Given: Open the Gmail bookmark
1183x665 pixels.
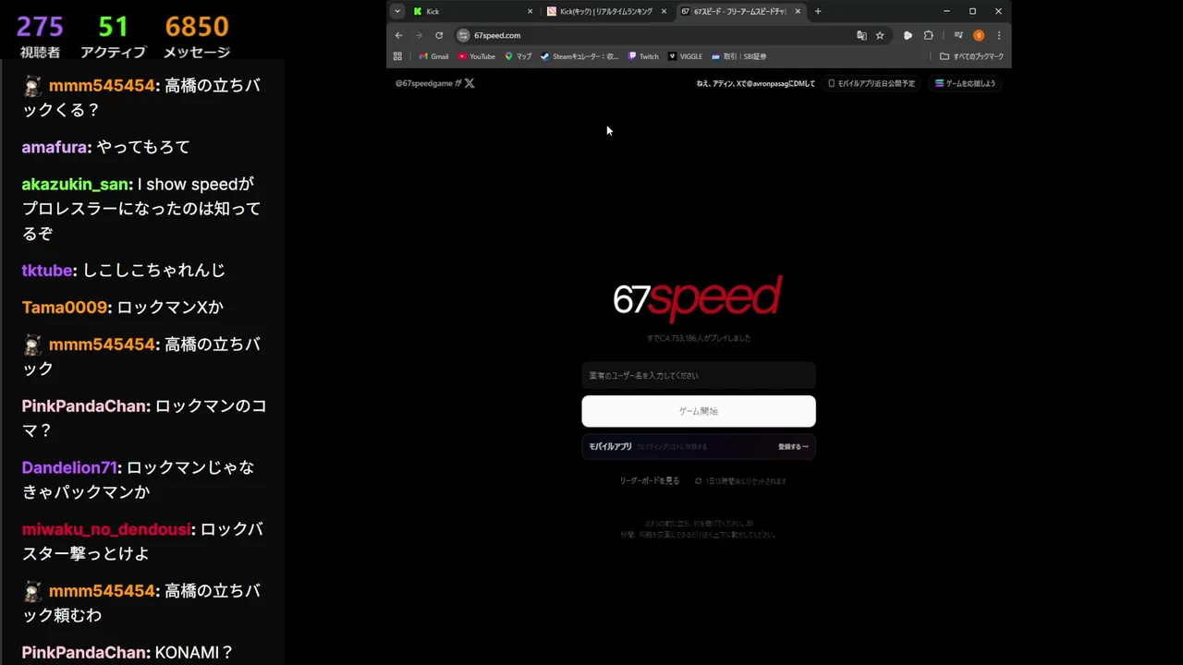Looking at the screenshot, I should tap(433, 56).
